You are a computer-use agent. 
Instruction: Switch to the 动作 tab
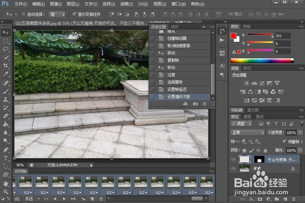[x=175, y=27]
